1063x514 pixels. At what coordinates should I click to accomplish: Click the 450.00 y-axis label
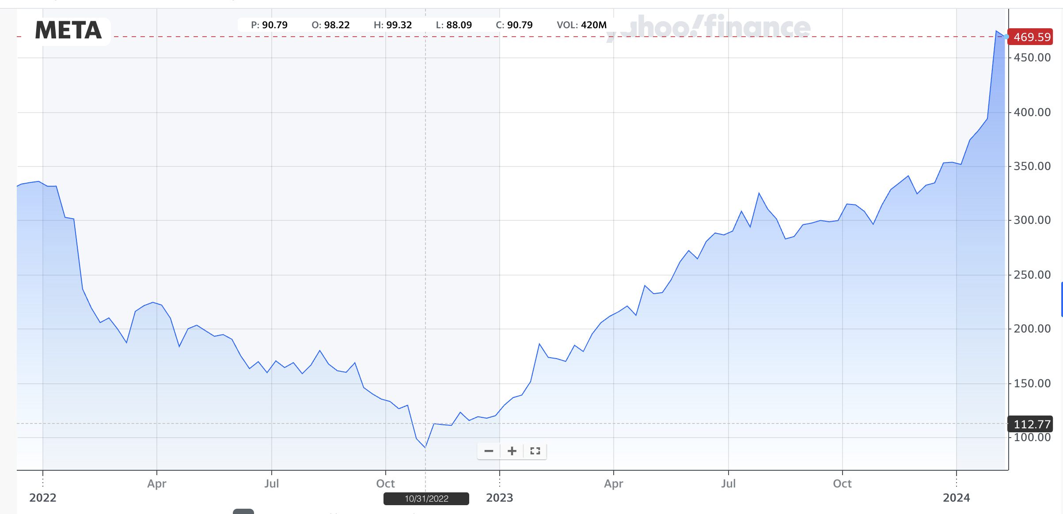[1032, 58]
